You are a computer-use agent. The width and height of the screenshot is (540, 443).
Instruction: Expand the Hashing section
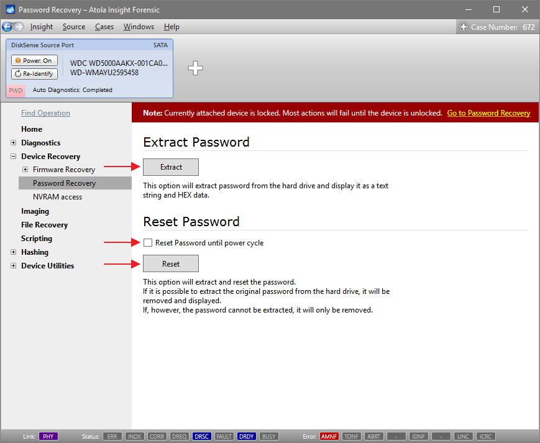click(14, 252)
